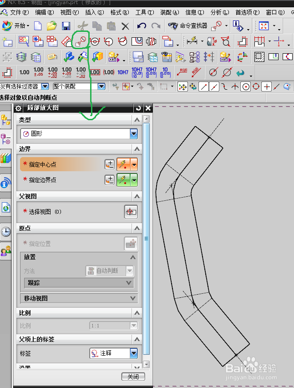
Task: Click the Redo arrow
Action: coord(156,26)
